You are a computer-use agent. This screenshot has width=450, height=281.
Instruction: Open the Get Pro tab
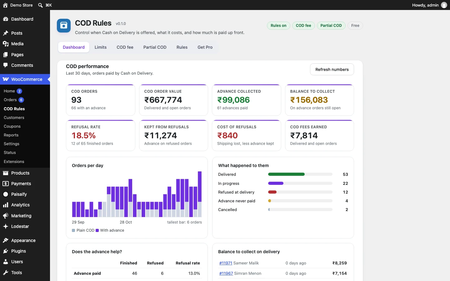pos(205,47)
